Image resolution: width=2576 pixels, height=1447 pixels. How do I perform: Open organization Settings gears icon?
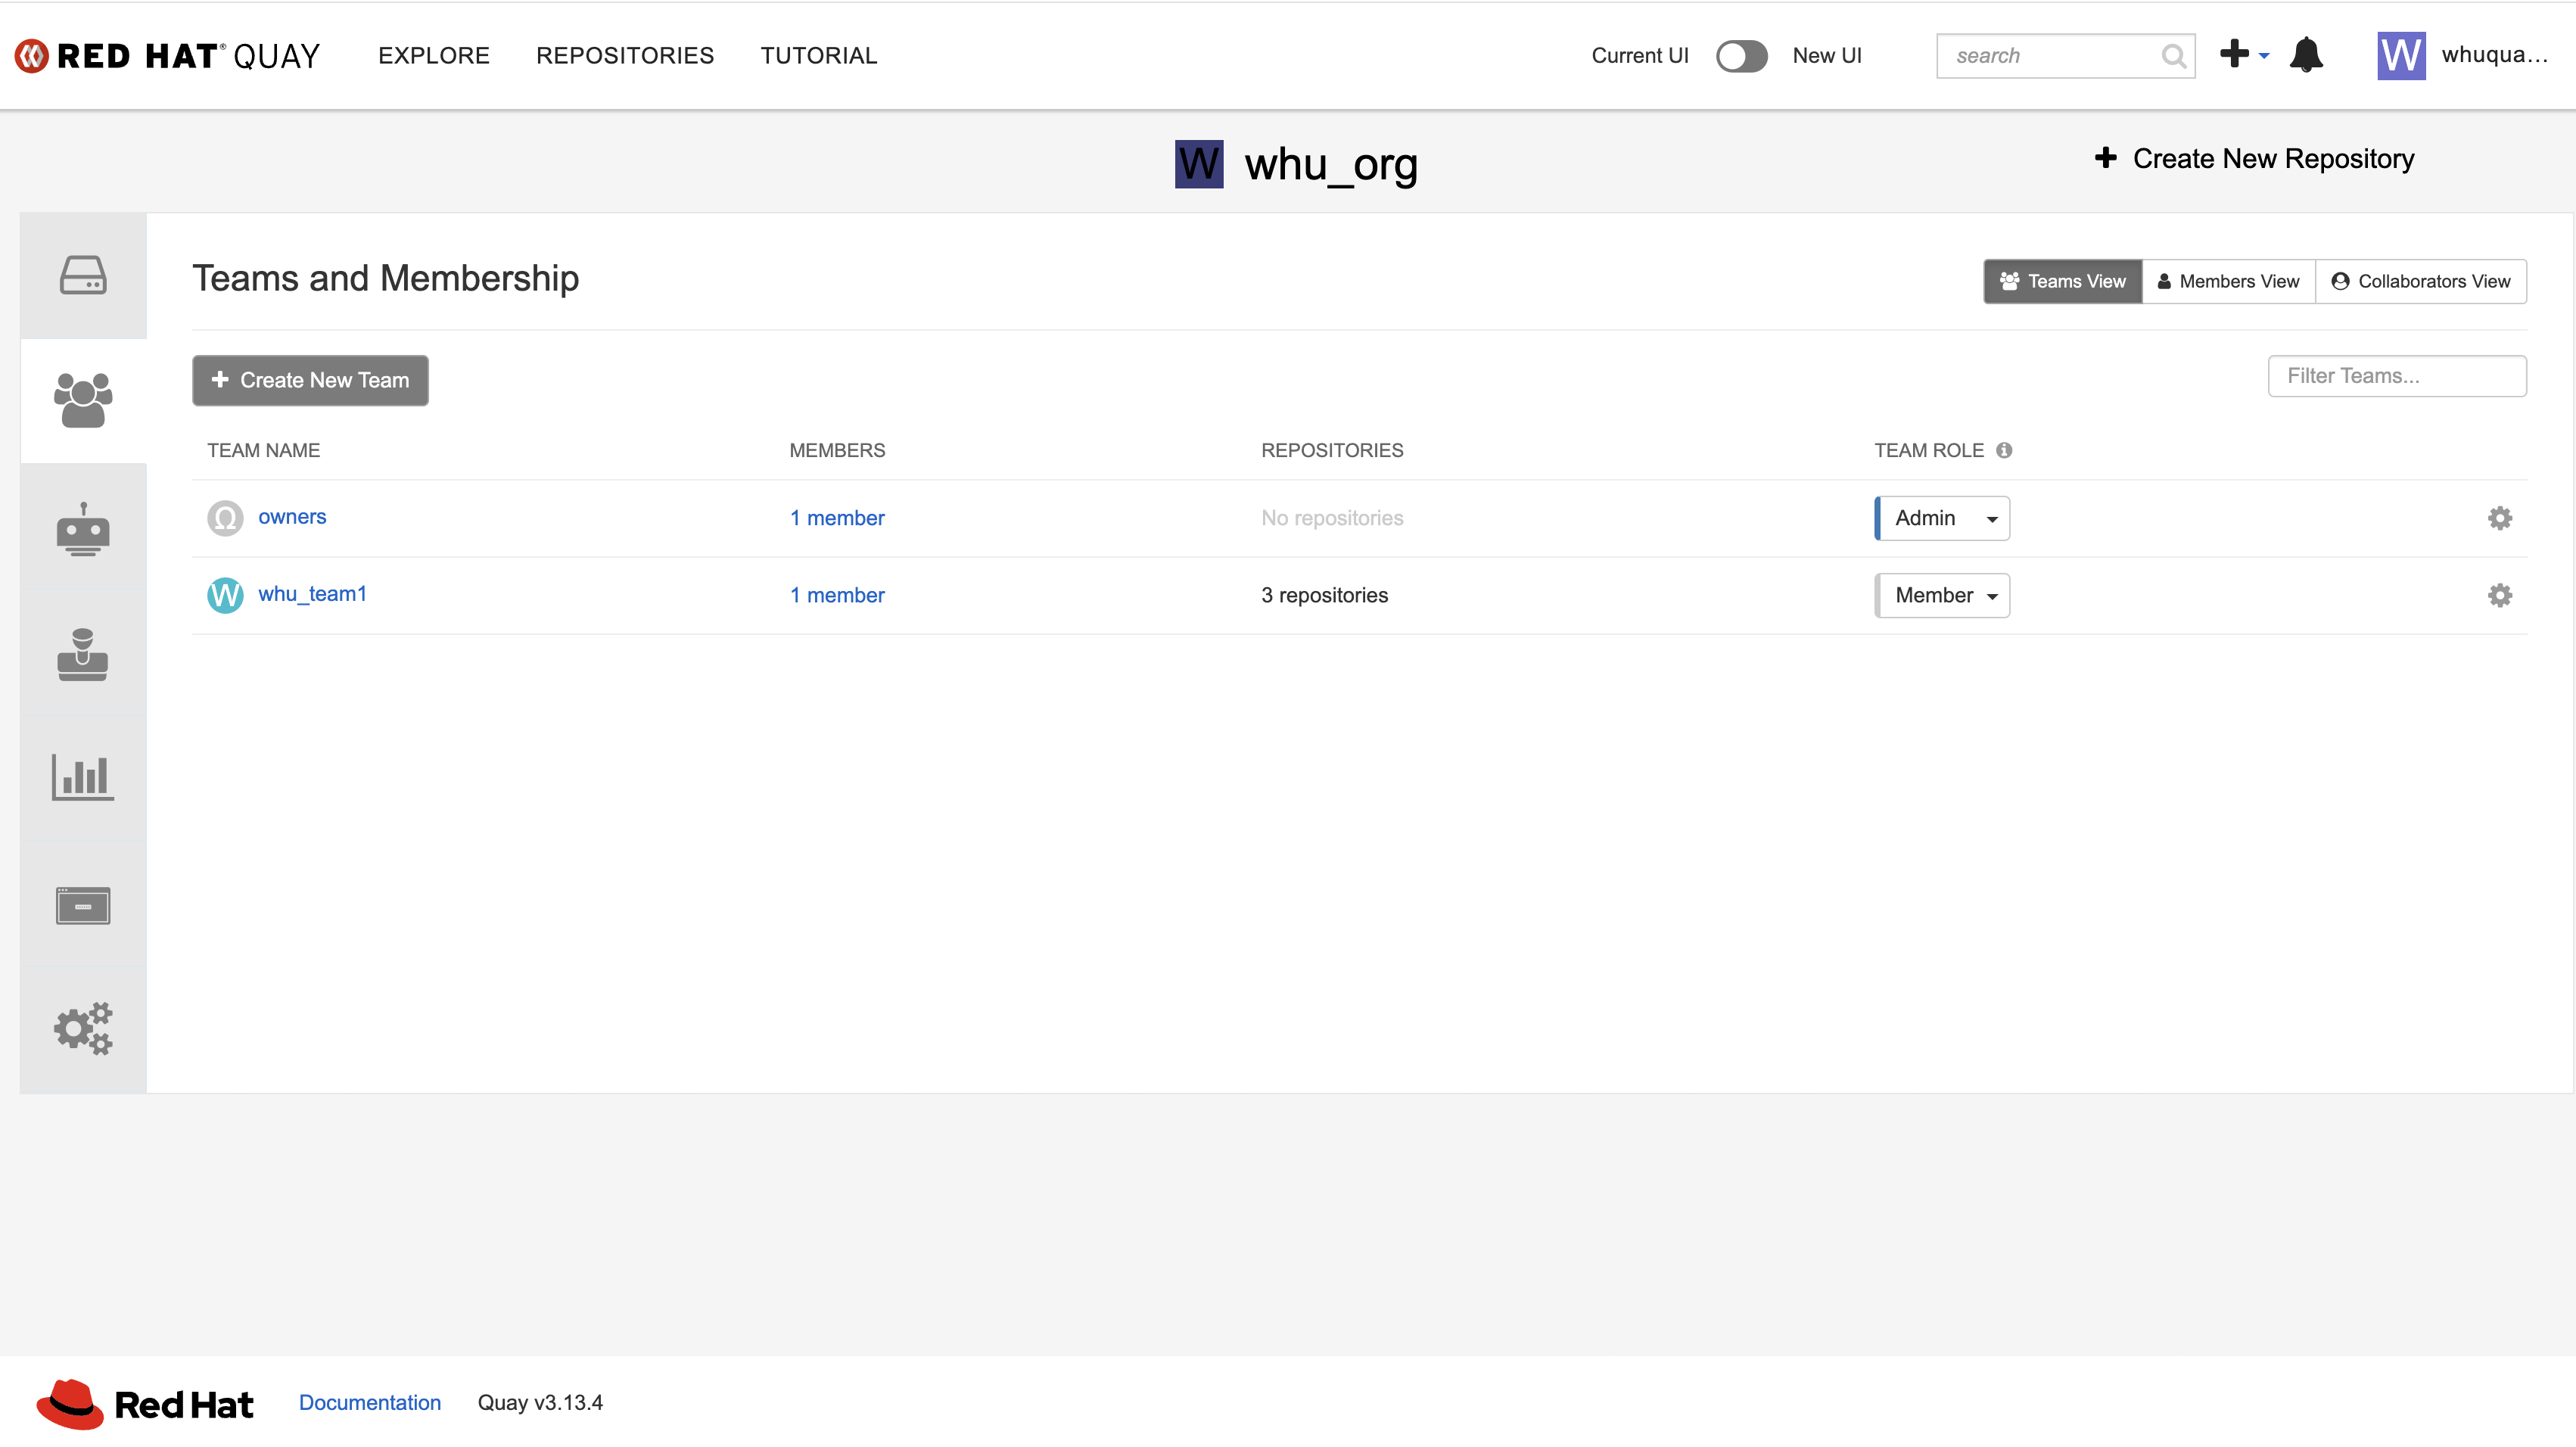83,1027
